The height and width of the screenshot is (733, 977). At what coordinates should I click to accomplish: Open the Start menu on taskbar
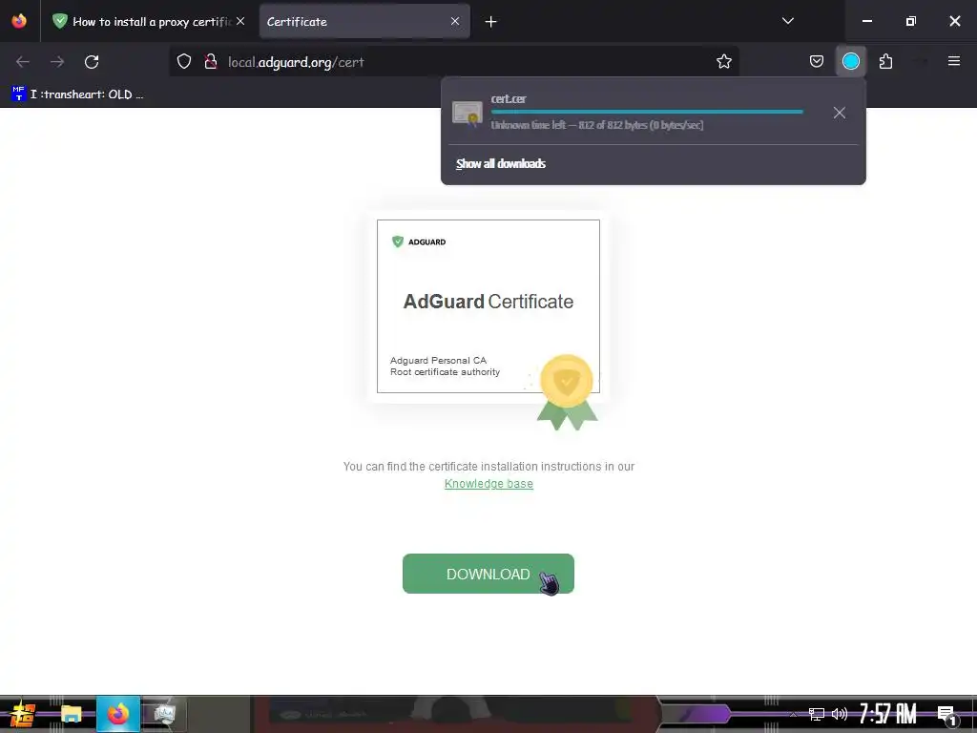point(23,714)
